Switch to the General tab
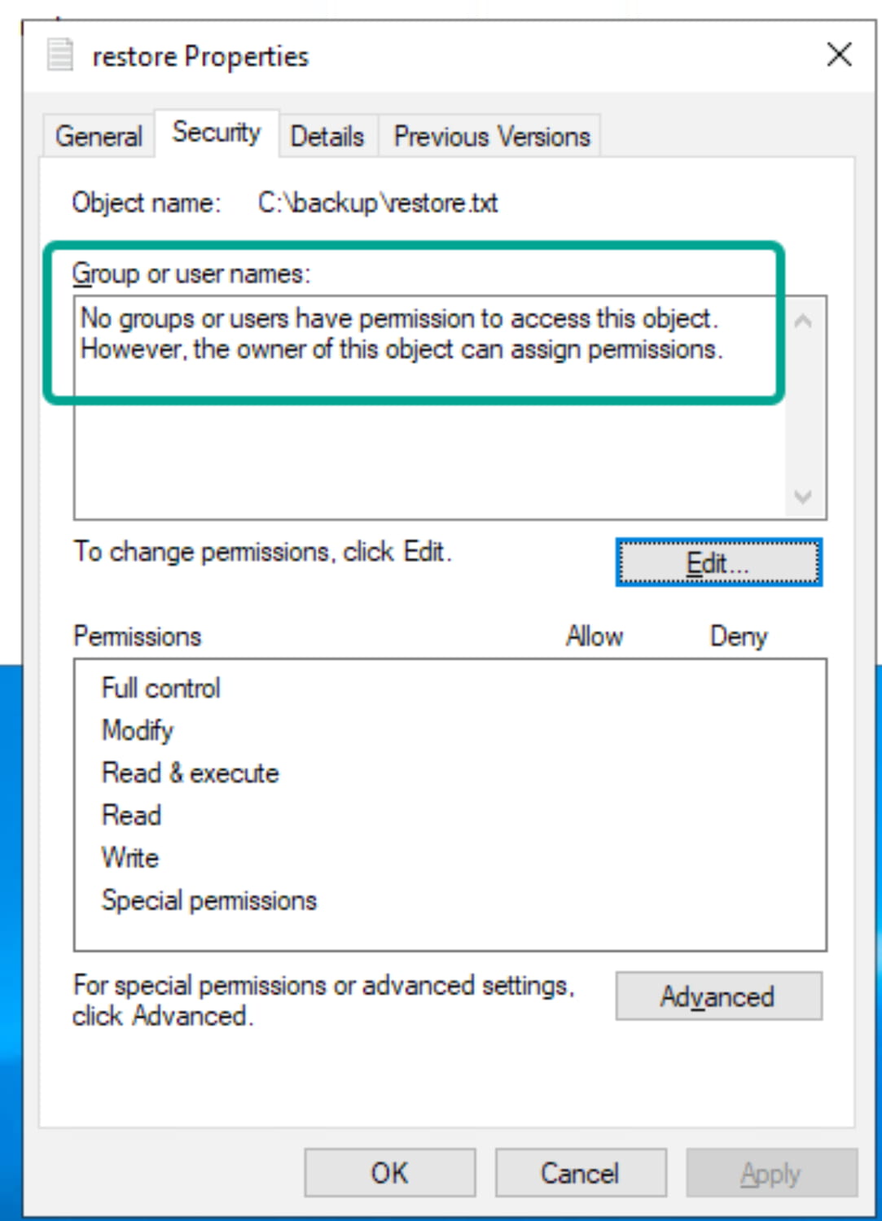The height and width of the screenshot is (1221, 882). tap(99, 136)
